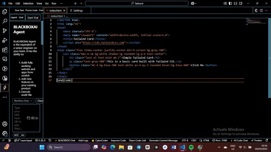Click the code minimap thumbnail
The image size is (271, 152).
pyautogui.click(x=257, y=21)
